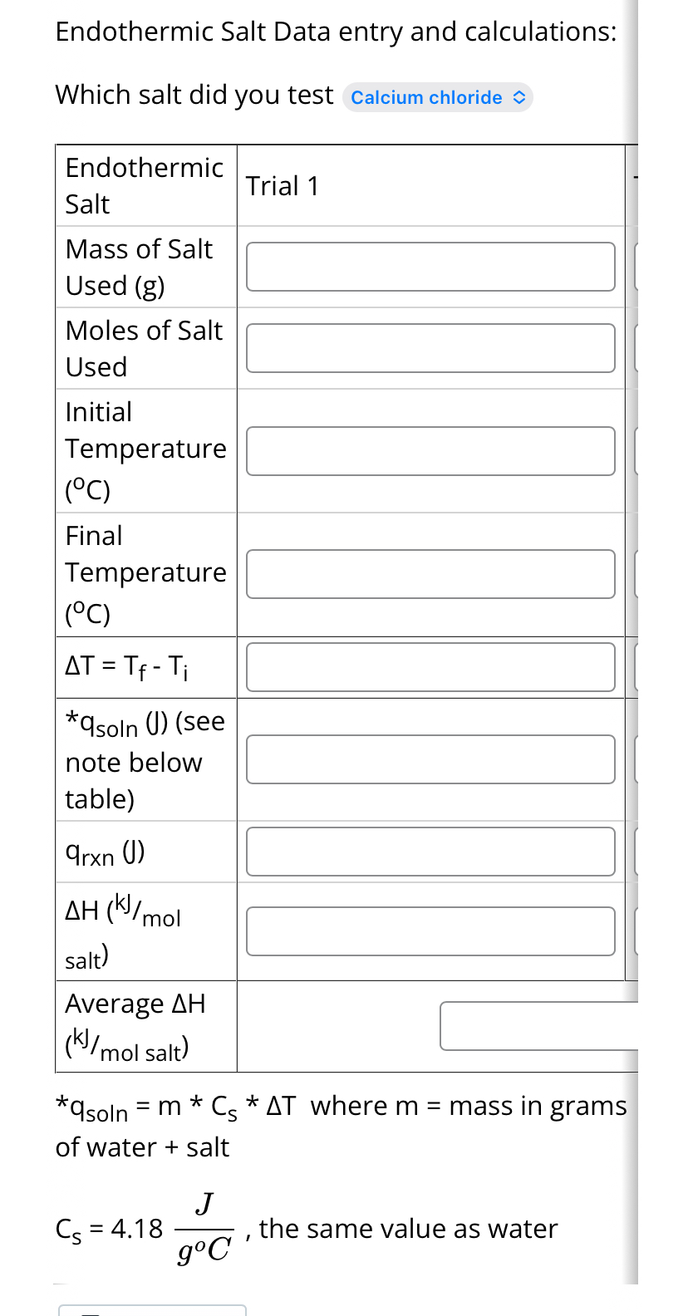Click the page title Endothermic Salt Data entry
This screenshot has width=688, height=1316.
(x=336, y=31)
